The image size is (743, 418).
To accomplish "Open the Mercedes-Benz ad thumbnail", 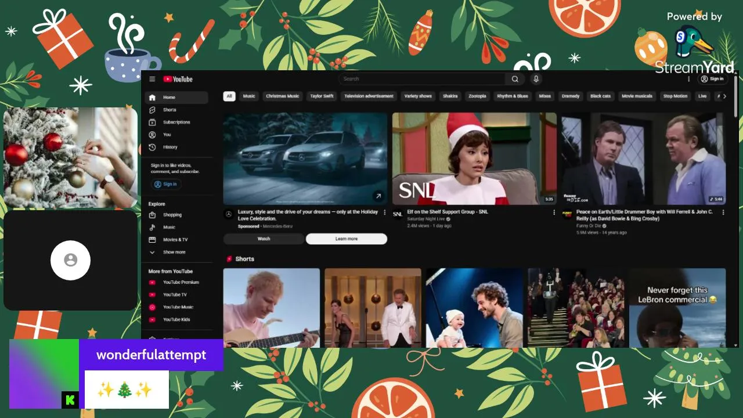I will 305,158.
